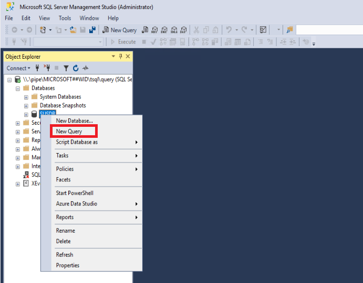
Task: Click the DAX query icon
Action: (x=183, y=30)
